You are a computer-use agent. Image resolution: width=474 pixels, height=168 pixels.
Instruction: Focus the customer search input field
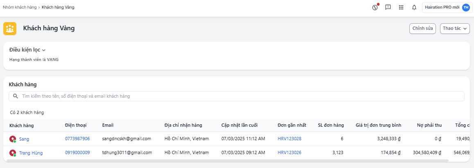(x=242, y=96)
